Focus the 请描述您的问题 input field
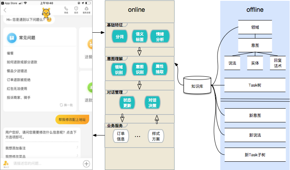This screenshot has width=290, height=170. pyautogui.click(x=46, y=164)
